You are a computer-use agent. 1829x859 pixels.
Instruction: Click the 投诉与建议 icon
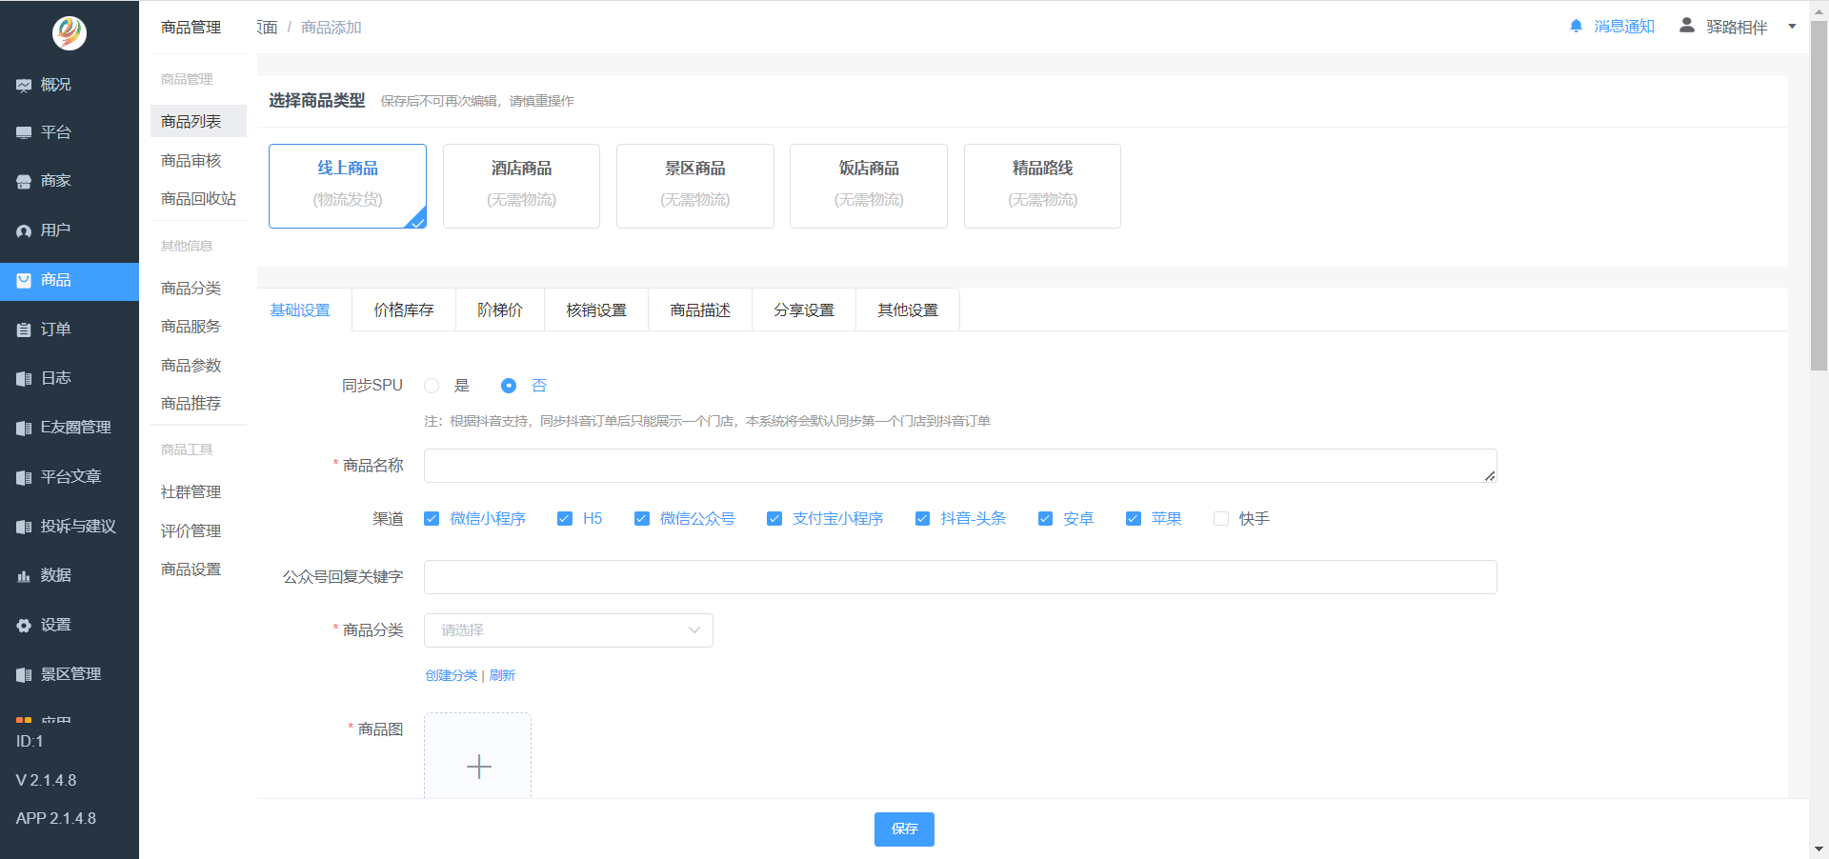pos(24,527)
